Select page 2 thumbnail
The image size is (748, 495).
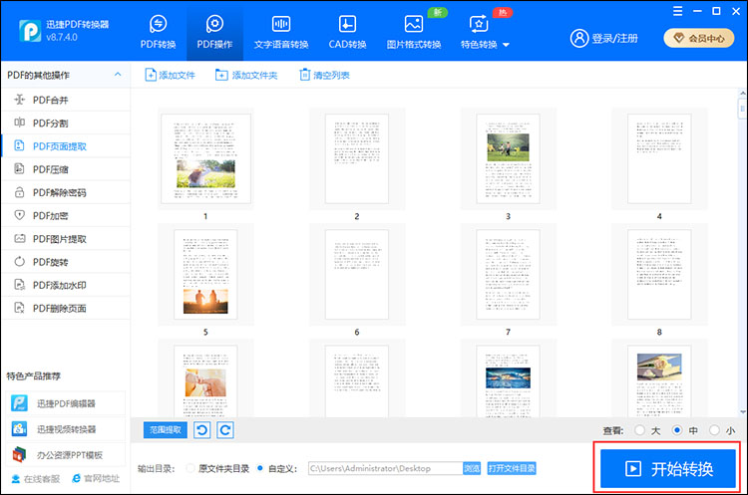(x=357, y=158)
